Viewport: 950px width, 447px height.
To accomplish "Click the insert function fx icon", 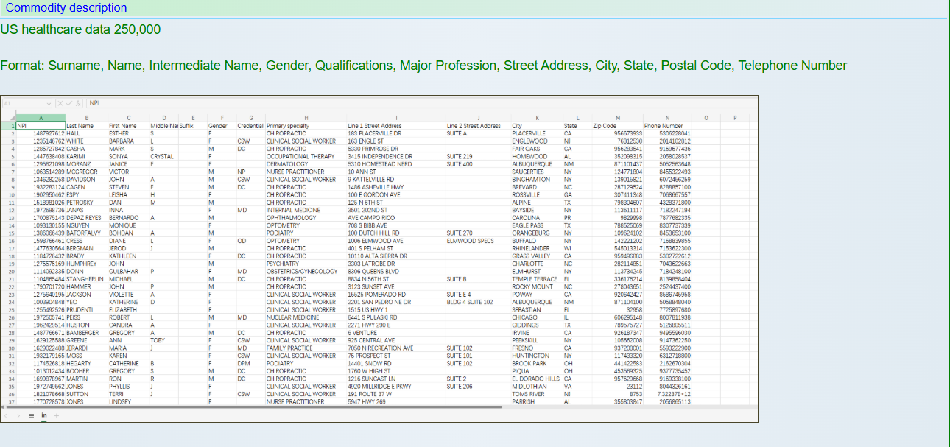I will tap(80, 103).
